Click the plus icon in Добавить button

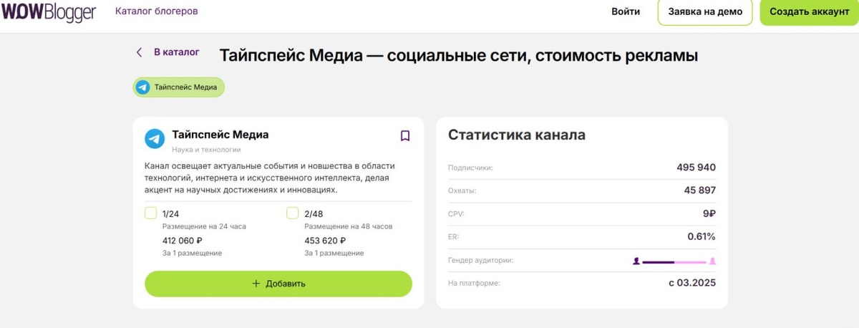(256, 284)
